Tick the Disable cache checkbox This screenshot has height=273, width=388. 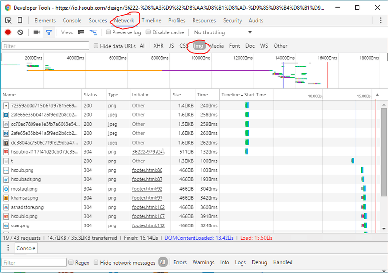tap(148, 32)
